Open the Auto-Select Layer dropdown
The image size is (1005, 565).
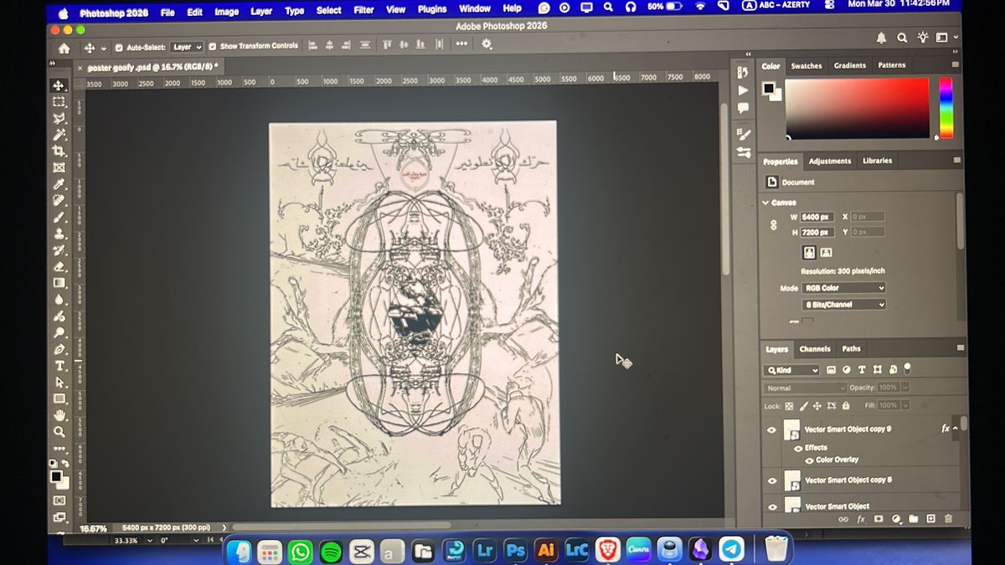[187, 48]
